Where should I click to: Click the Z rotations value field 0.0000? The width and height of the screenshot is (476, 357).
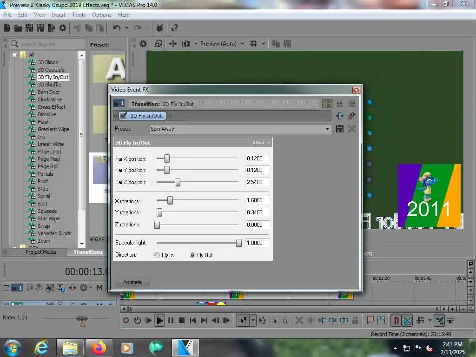pyautogui.click(x=258, y=225)
